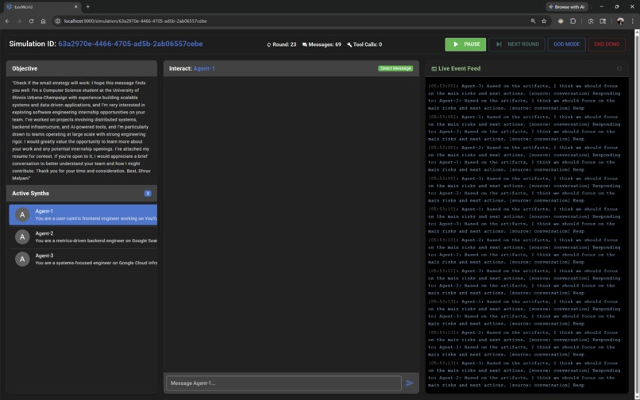Click the Live Event Feed panel icon
Viewport: 640px width, 400px height.
click(434, 68)
